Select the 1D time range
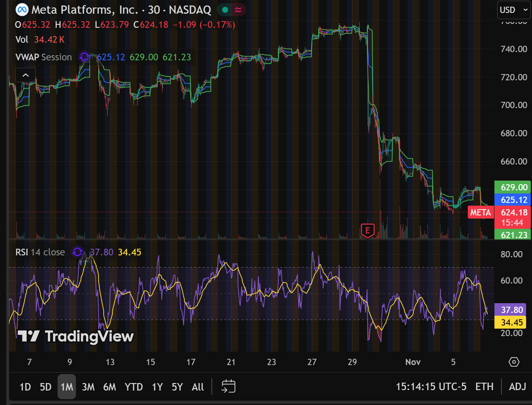532x405 pixels. [25, 387]
